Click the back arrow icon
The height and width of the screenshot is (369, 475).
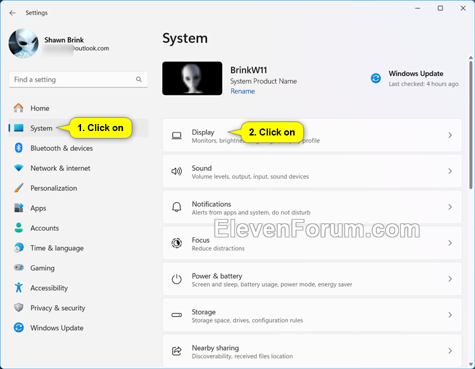[13, 13]
